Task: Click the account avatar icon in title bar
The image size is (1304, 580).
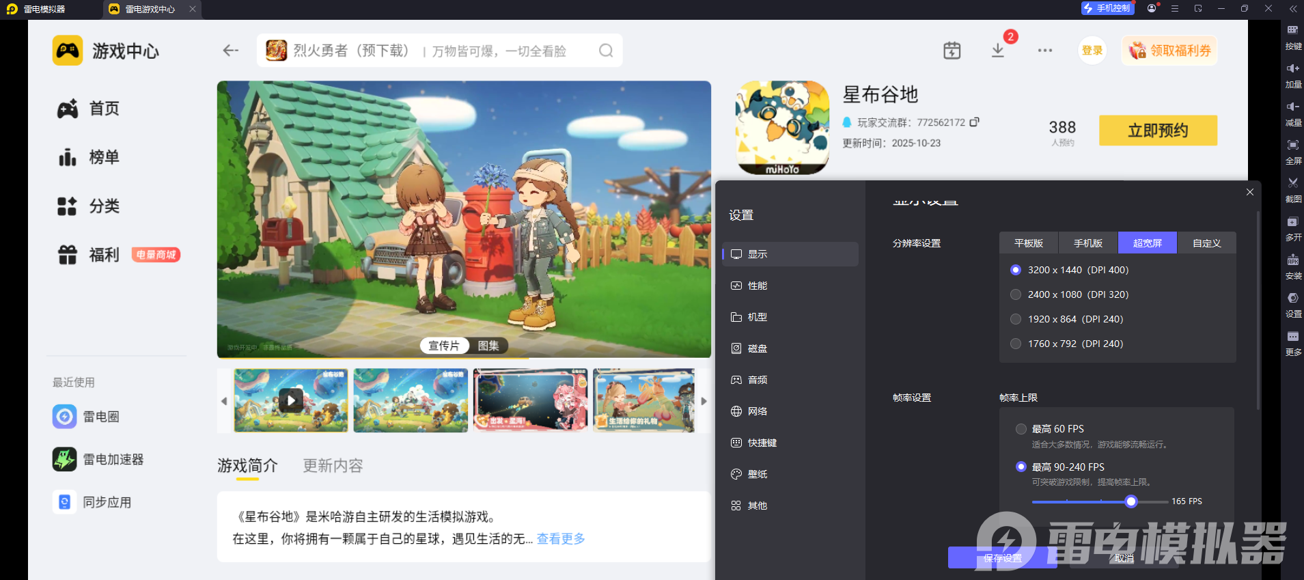Action: pyautogui.click(x=1152, y=8)
